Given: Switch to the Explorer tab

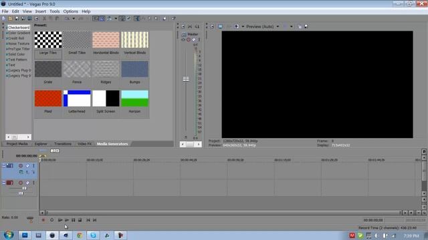Looking at the screenshot, I should (41, 144).
